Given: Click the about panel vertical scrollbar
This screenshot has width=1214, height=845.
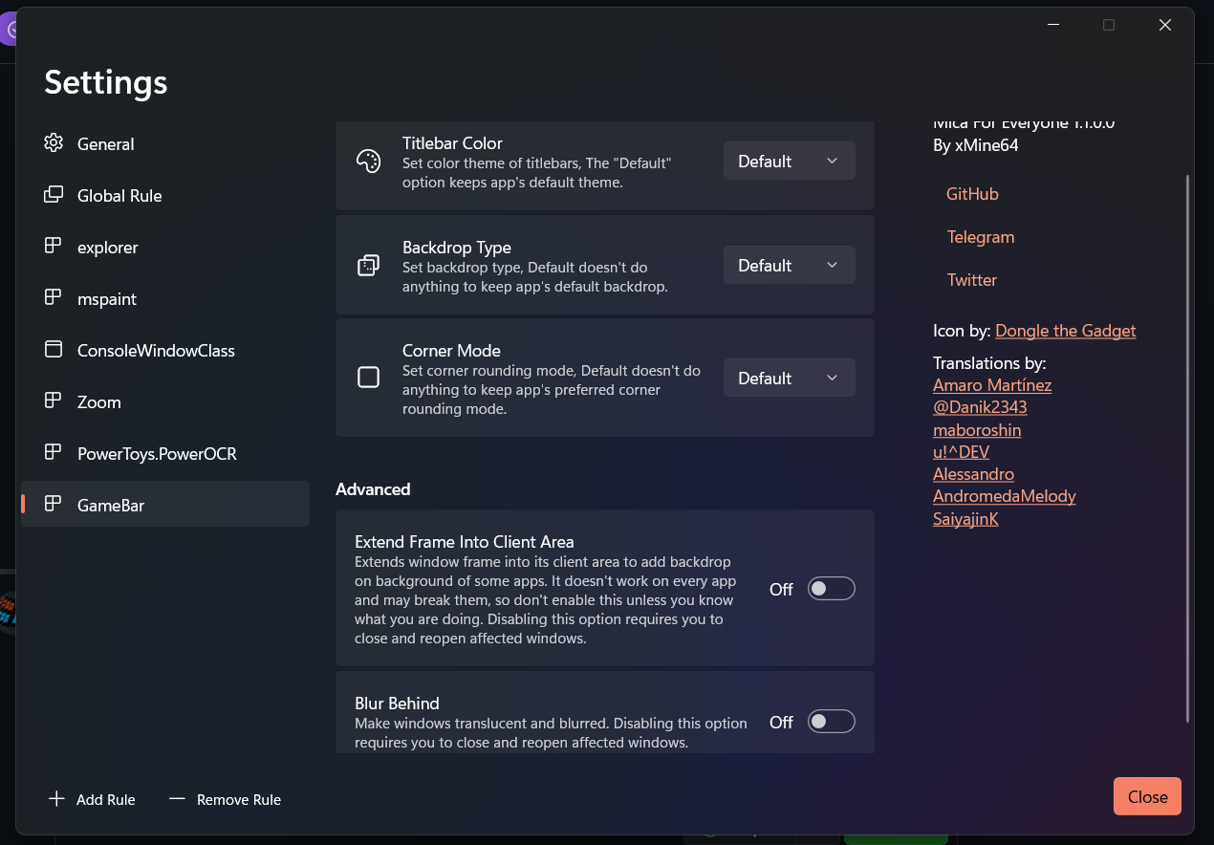Looking at the screenshot, I should (x=1188, y=447).
